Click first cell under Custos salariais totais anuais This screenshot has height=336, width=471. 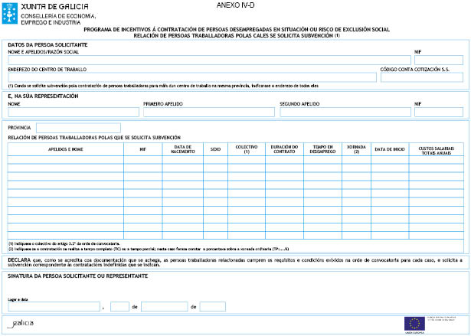[x=437, y=160]
